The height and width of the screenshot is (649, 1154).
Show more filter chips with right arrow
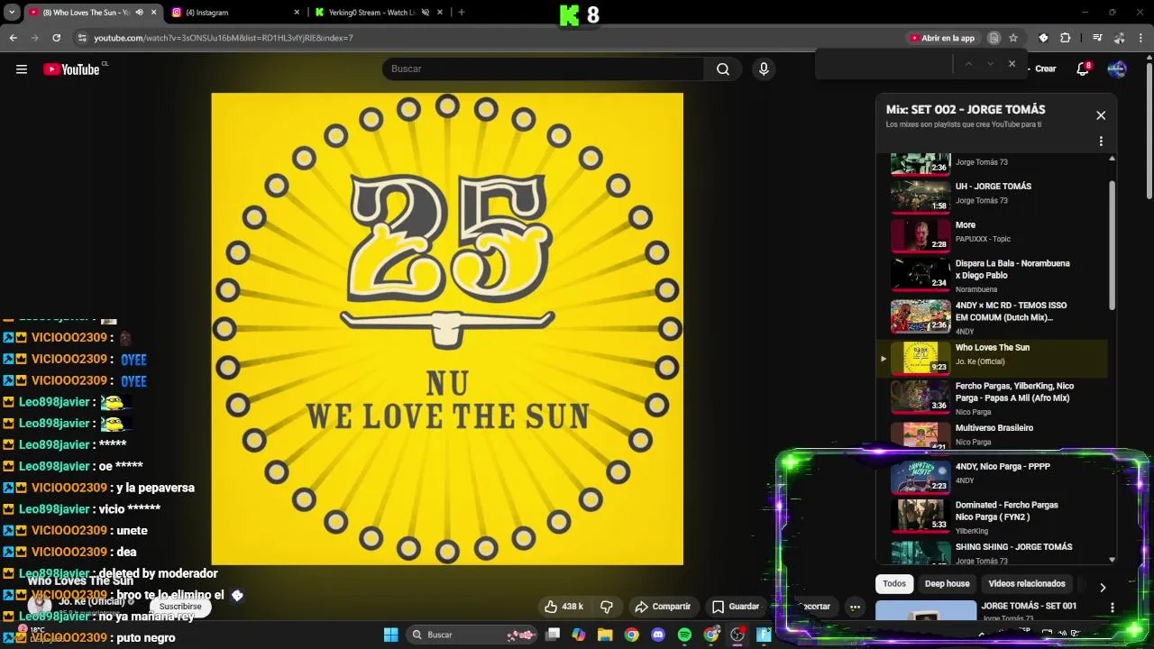tap(1103, 587)
